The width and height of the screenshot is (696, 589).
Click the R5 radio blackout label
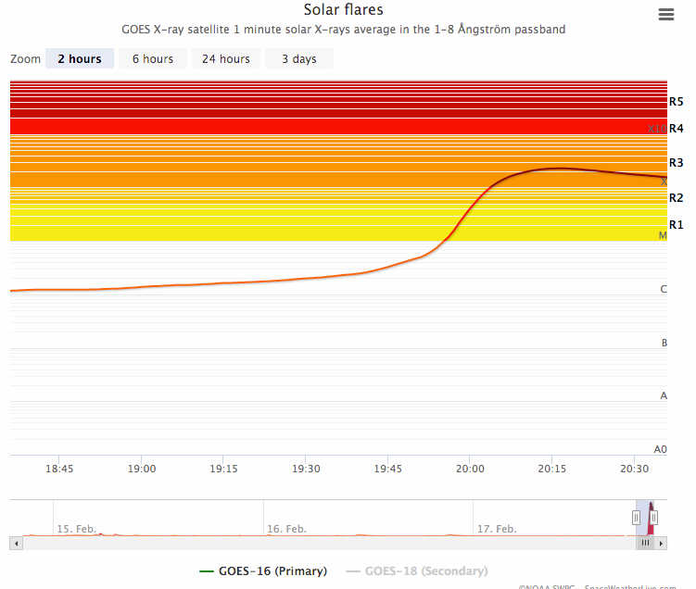point(676,102)
